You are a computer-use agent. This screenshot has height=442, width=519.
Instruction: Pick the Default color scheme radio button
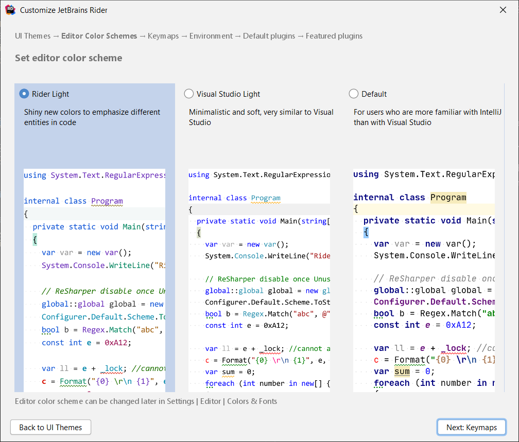coord(354,94)
